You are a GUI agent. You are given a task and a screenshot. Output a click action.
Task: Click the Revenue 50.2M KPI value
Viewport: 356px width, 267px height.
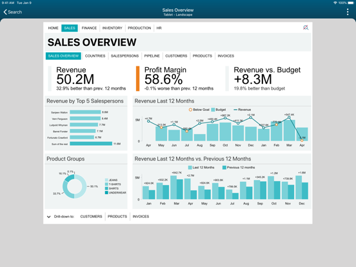click(x=75, y=79)
